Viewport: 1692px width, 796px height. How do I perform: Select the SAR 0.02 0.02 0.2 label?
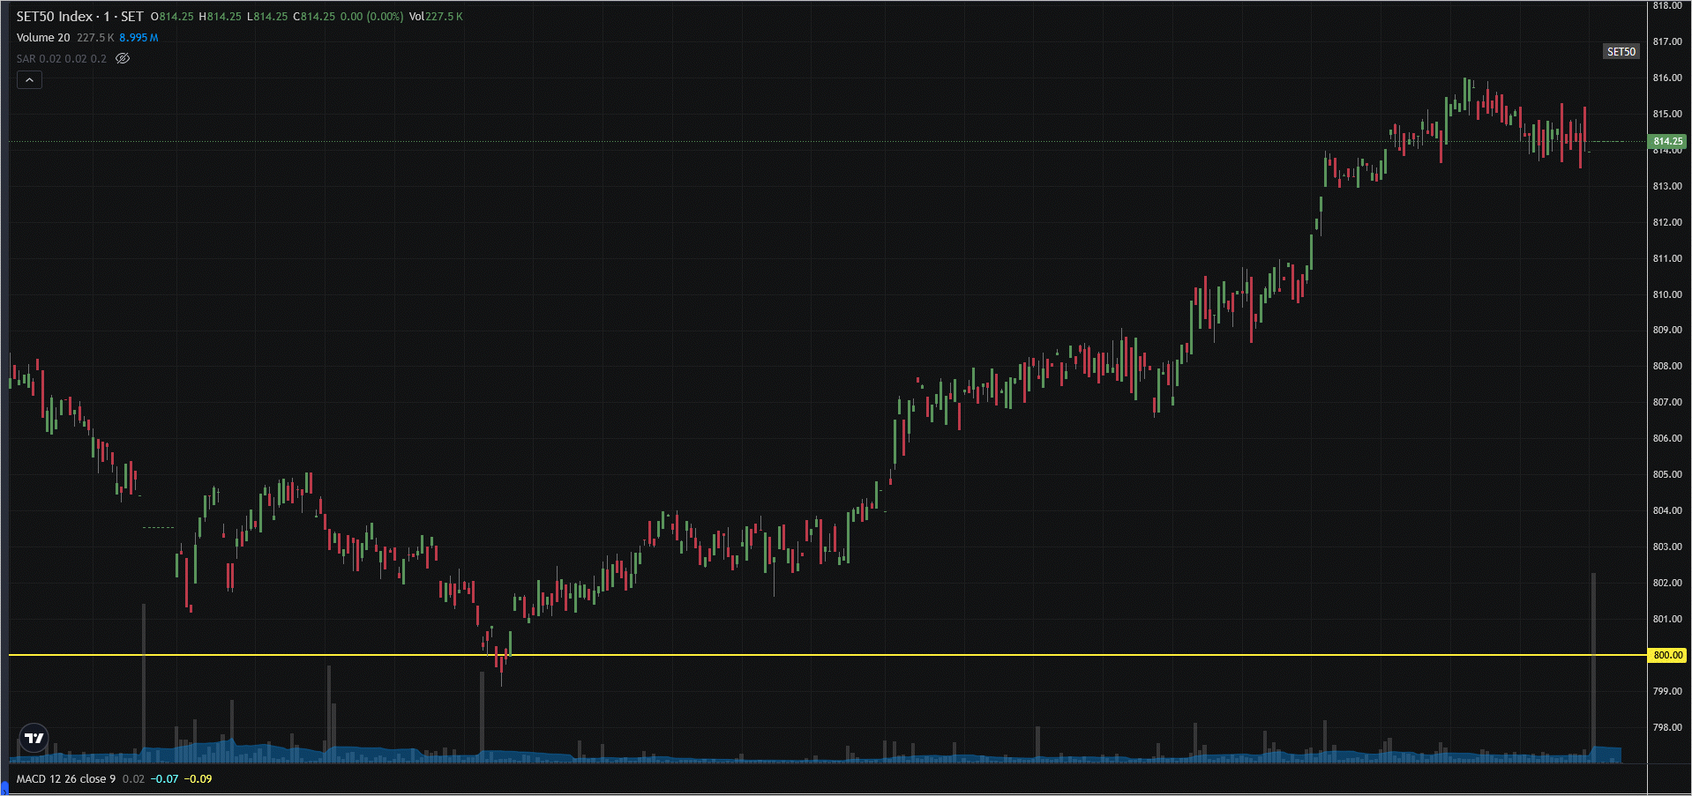click(61, 59)
